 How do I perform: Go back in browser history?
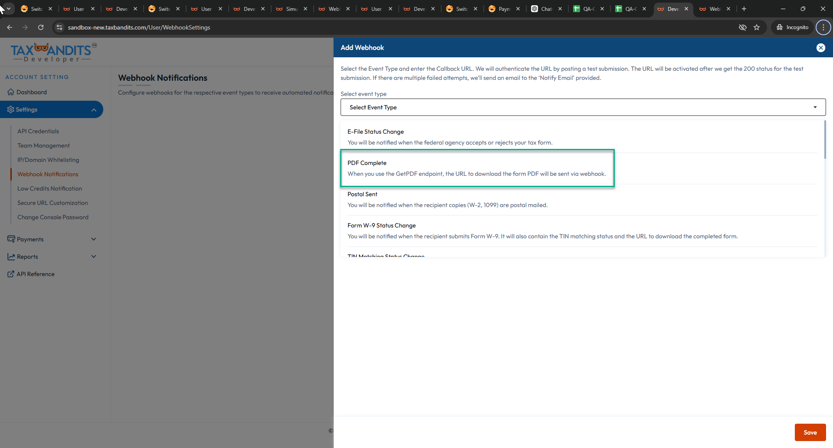point(10,27)
